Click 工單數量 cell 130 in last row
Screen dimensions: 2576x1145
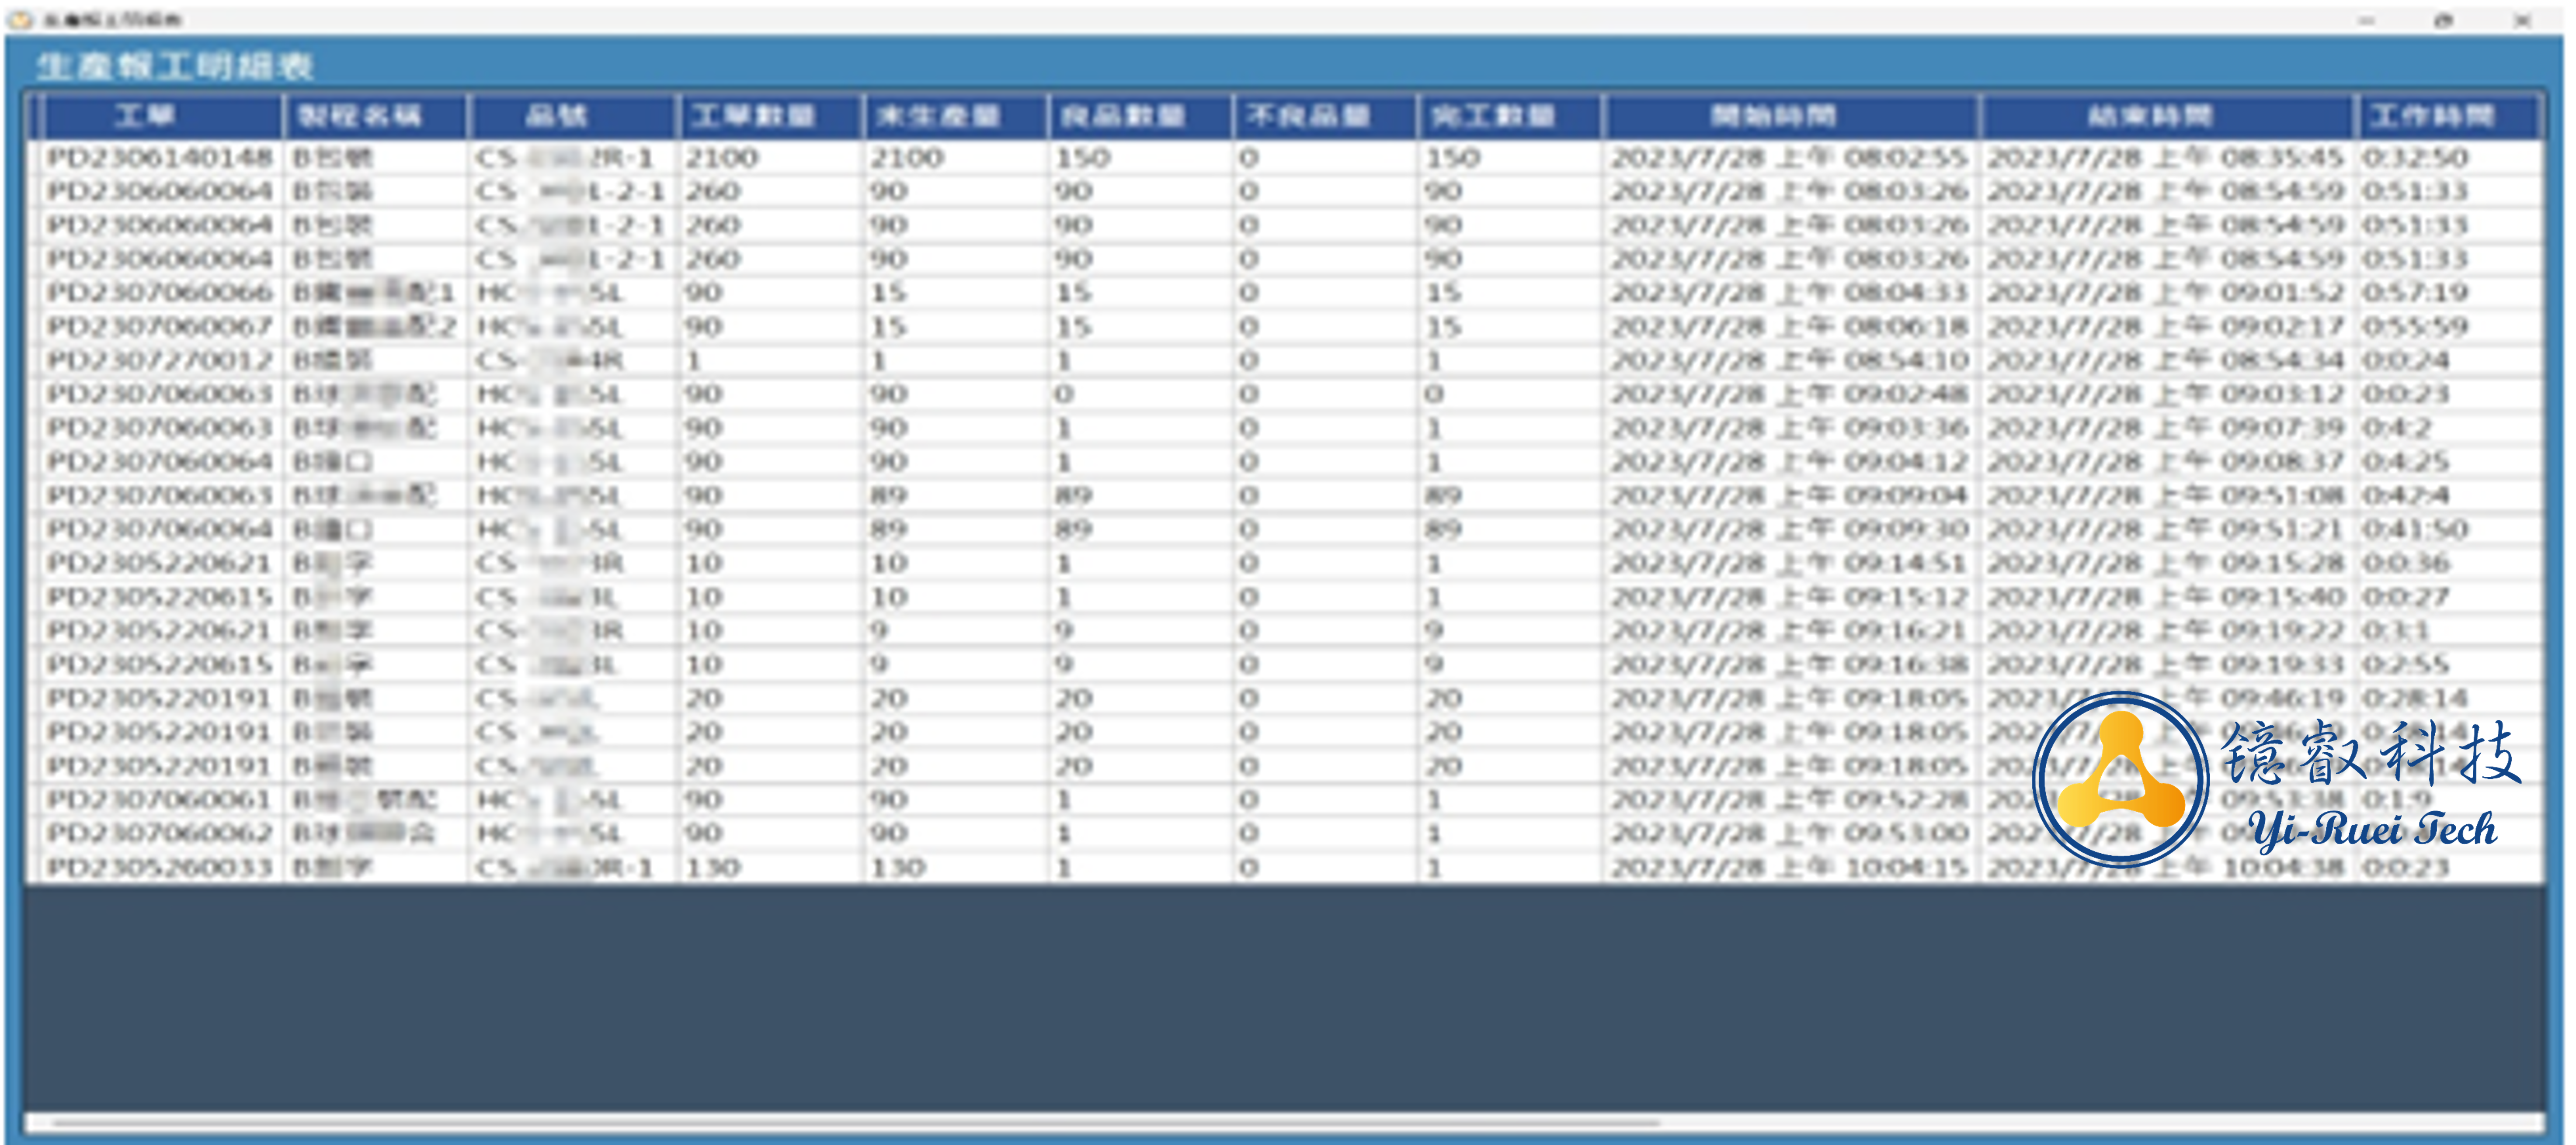click(x=770, y=867)
